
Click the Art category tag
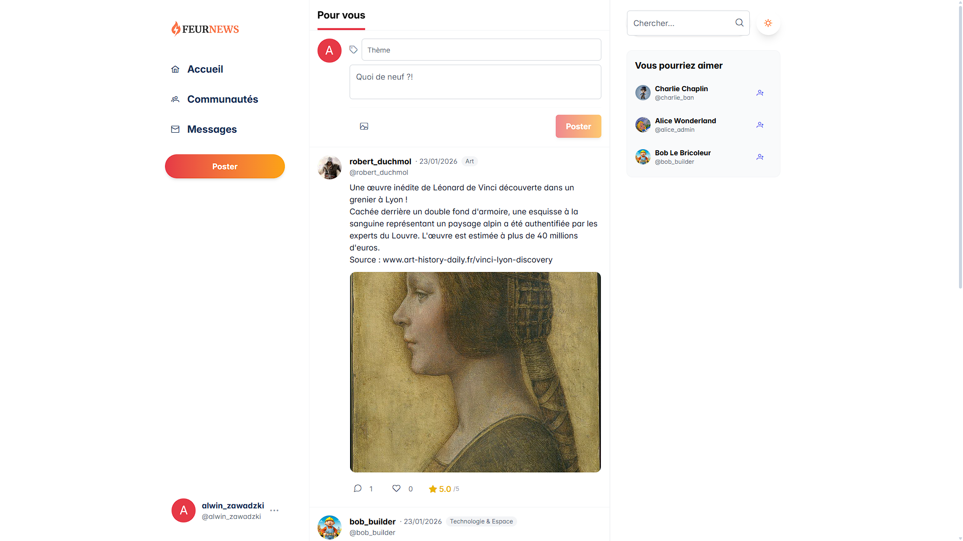pyautogui.click(x=469, y=161)
